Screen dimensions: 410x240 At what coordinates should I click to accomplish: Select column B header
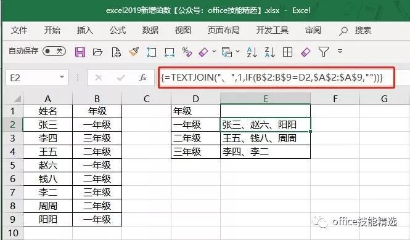pos(97,99)
